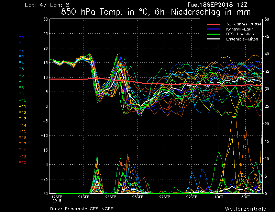
Task: Choose the "P13" member label
Action: 22,119
